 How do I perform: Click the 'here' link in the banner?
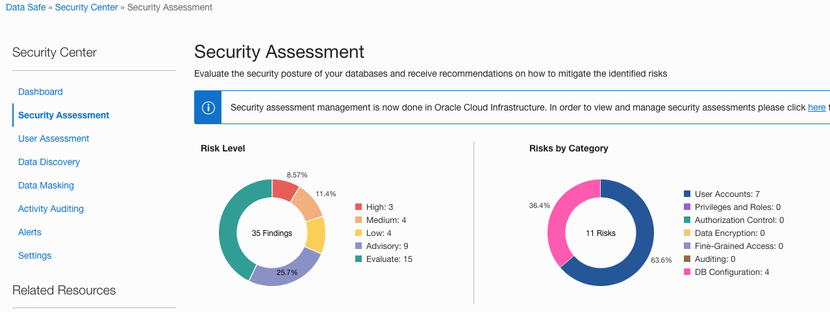[816, 107]
